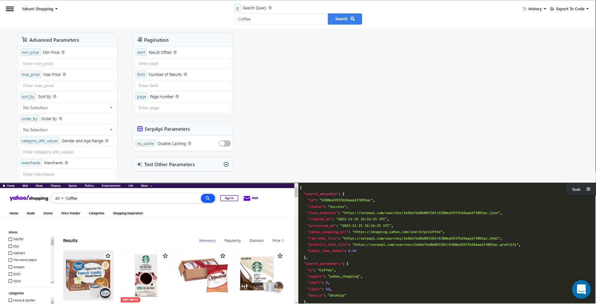Image resolution: width=596 pixels, height=304 pixels.
Task: Check the Woot store filter
Action: pyautogui.click(x=10, y=281)
